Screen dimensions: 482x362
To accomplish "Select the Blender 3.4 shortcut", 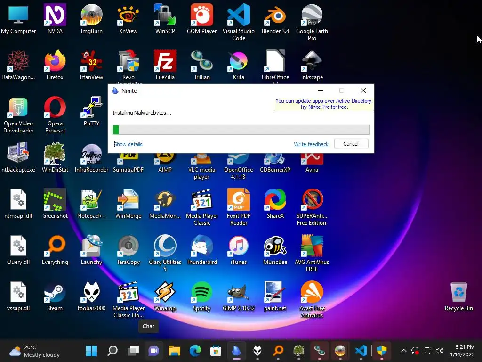I will (275, 19).
